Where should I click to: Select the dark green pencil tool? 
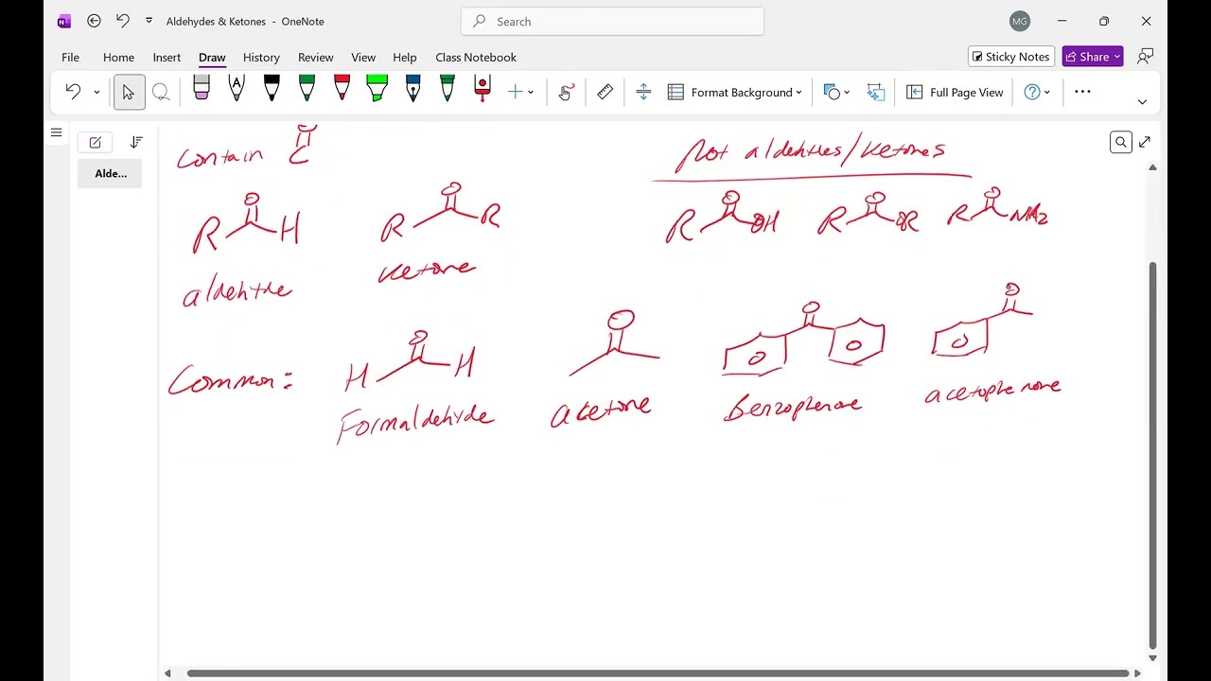[x=448, y=89]
